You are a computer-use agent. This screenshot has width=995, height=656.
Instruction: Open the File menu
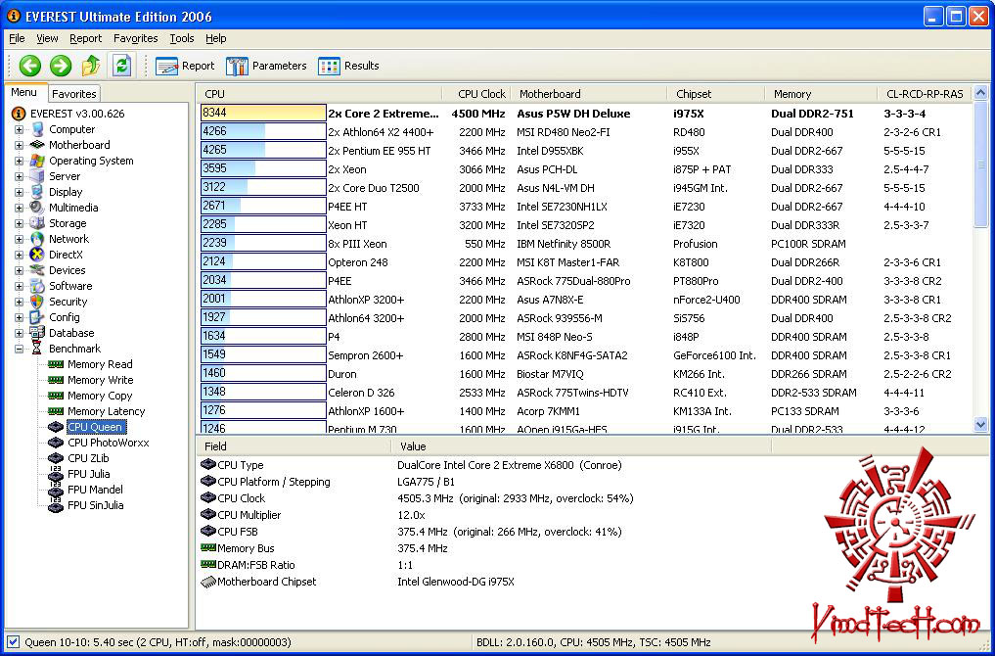[x=17, y=39]
